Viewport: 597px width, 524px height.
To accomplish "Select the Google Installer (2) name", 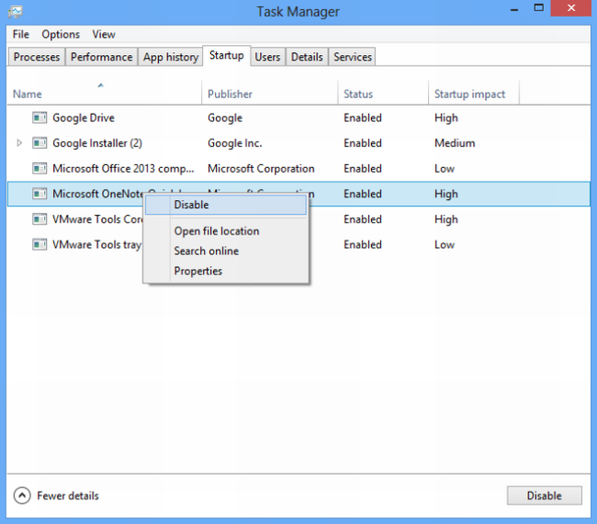I will click(97, 143).
